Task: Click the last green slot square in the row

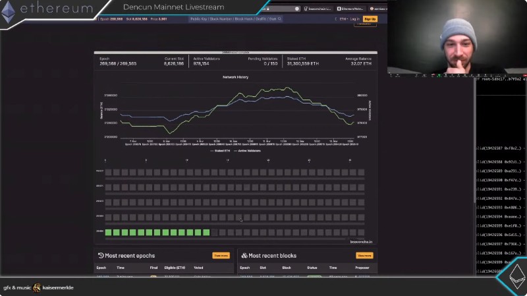Action: 206,232
